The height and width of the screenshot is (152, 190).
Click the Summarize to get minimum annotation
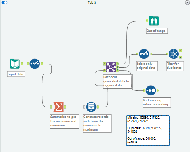point(65,121)
